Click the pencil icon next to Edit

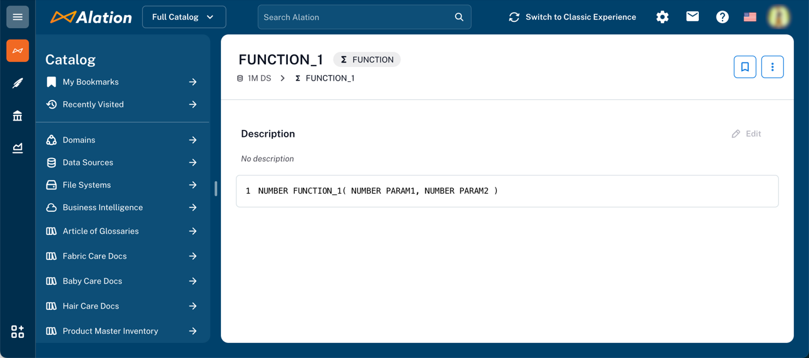pos(736,134)
